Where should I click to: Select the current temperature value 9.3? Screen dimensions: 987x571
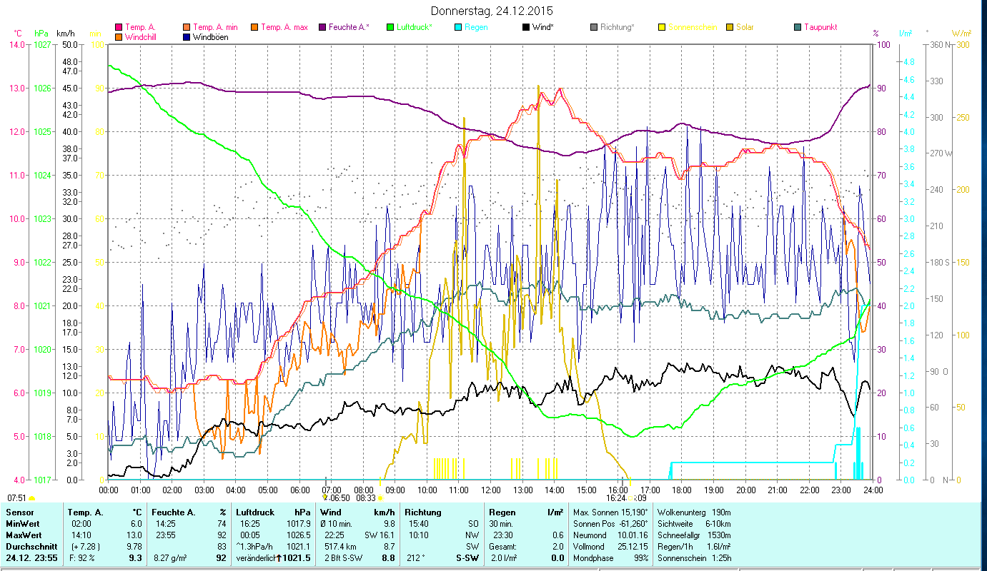click(135, 558)
